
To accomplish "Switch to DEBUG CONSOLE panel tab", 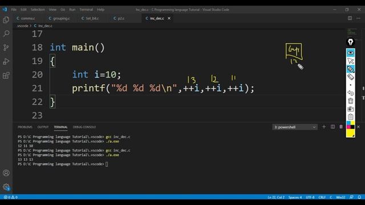I will (84, 127).
